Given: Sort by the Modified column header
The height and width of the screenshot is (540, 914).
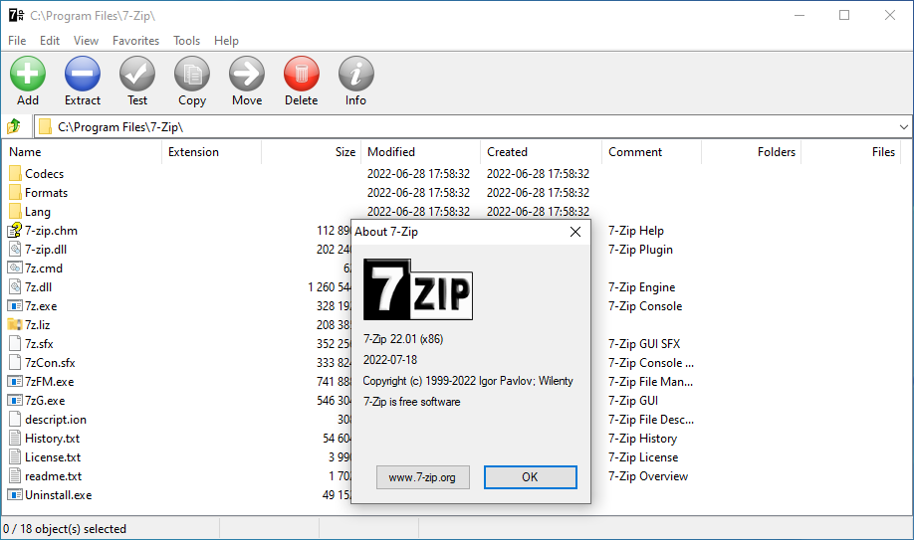Looking at the screenshot, I should pos(421,152).
